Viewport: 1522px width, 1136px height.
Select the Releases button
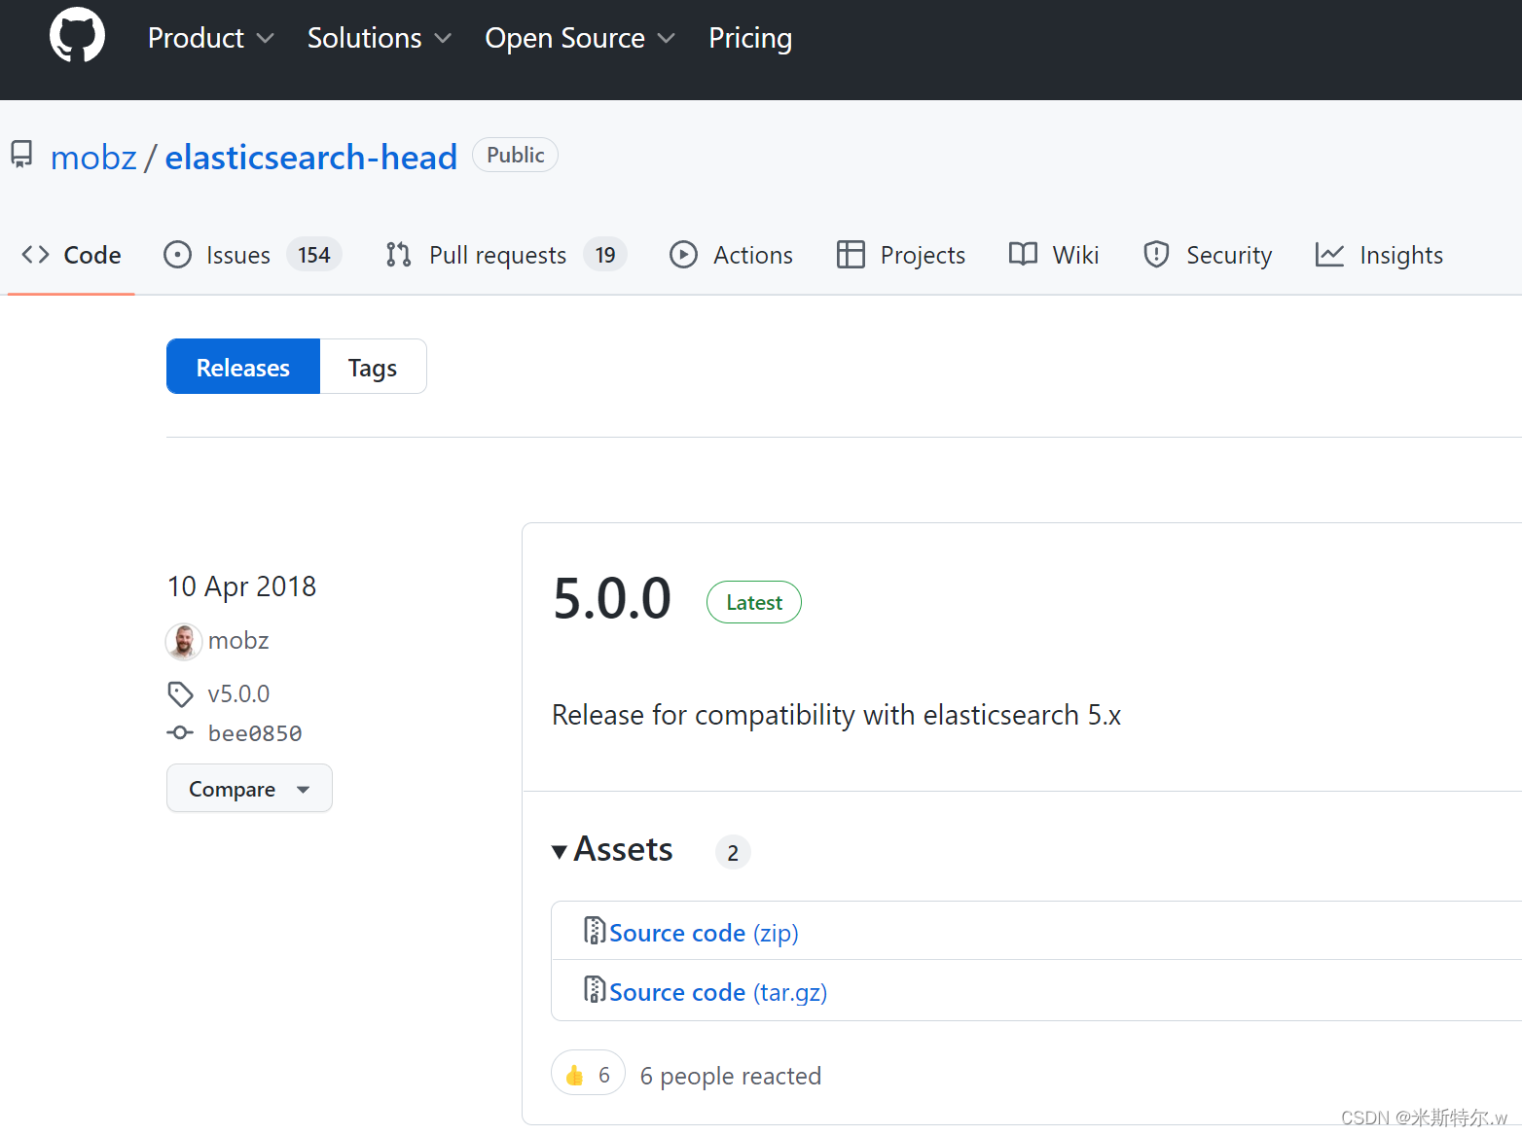click(x=243, y=367)
